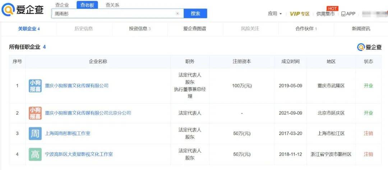This screenshot has width=388, height=170.
Task: Click the 地区 column header
Action: pyautogui.click(x=331, y=61)
